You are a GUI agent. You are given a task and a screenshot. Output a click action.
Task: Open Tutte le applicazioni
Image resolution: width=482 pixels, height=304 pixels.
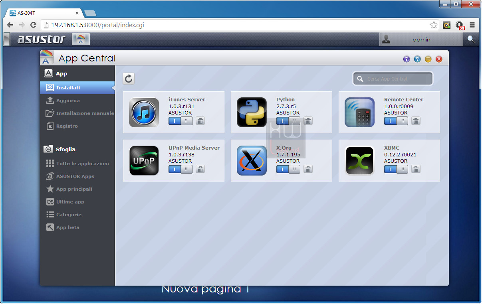[77, 164]
